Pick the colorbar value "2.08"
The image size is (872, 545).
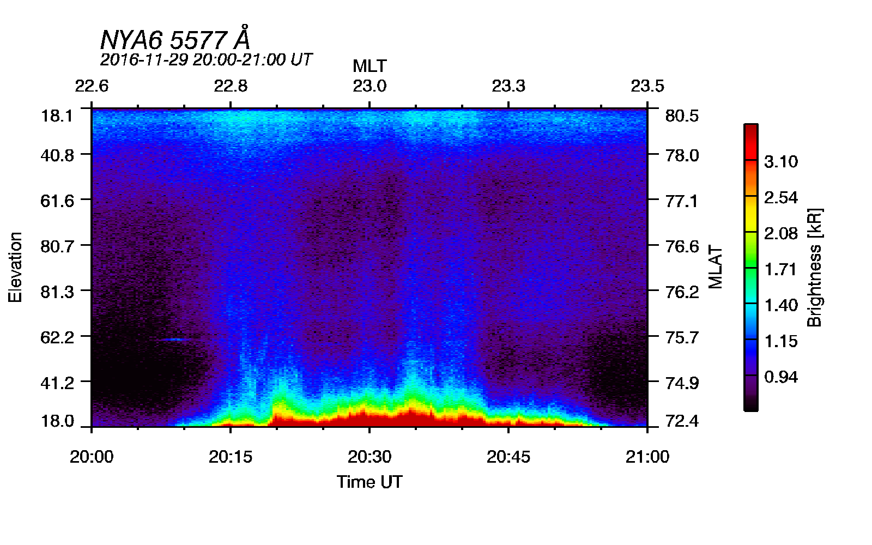pos(781,233)
